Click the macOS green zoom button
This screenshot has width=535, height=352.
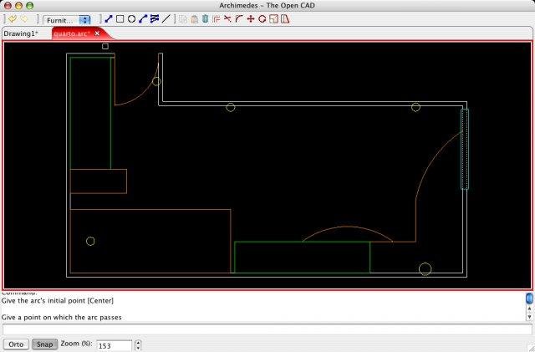point(30,6)
